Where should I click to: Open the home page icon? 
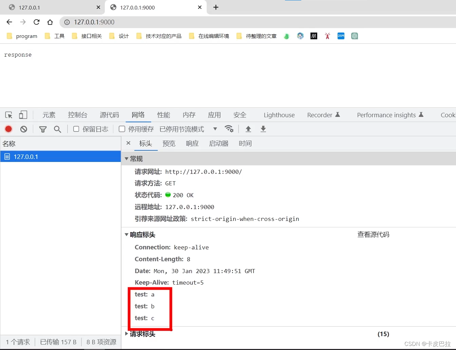(x=50, y=22)
